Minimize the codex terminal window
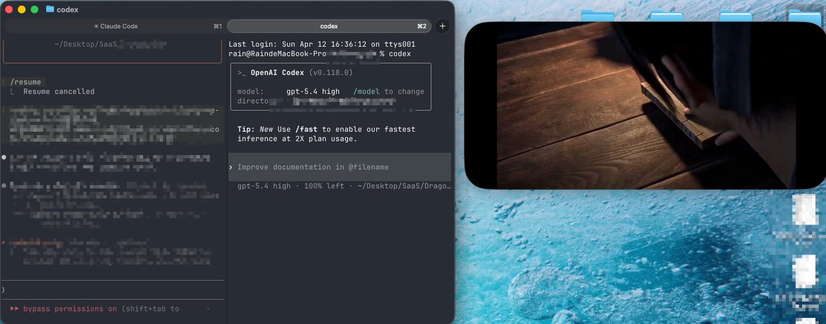Viewport: 826px width, 324px height. pyautogui.click(x=21, y=10)
